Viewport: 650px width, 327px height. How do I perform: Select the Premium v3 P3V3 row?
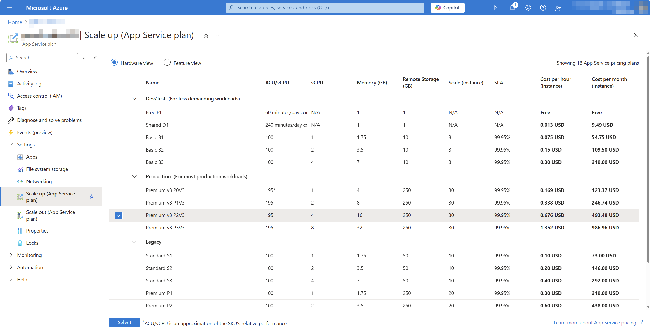tap(374, 228)
